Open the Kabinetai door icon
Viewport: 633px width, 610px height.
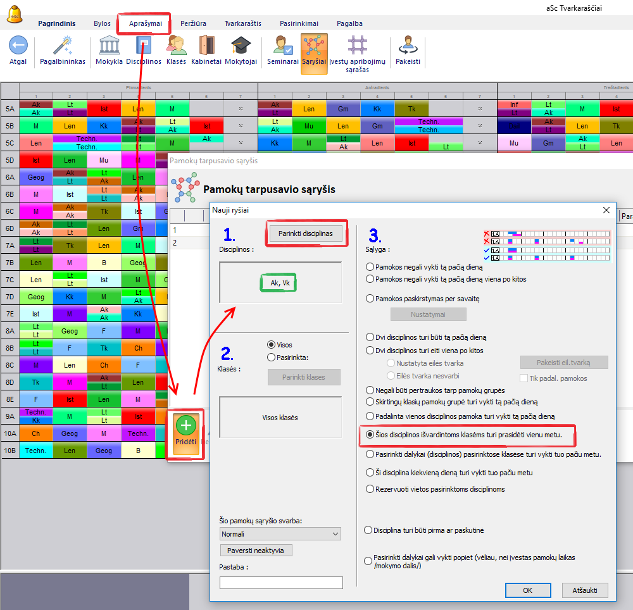206,46
